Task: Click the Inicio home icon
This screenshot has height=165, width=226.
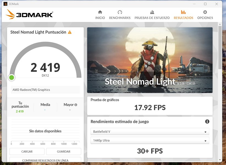Action: (x=100, y=12)
